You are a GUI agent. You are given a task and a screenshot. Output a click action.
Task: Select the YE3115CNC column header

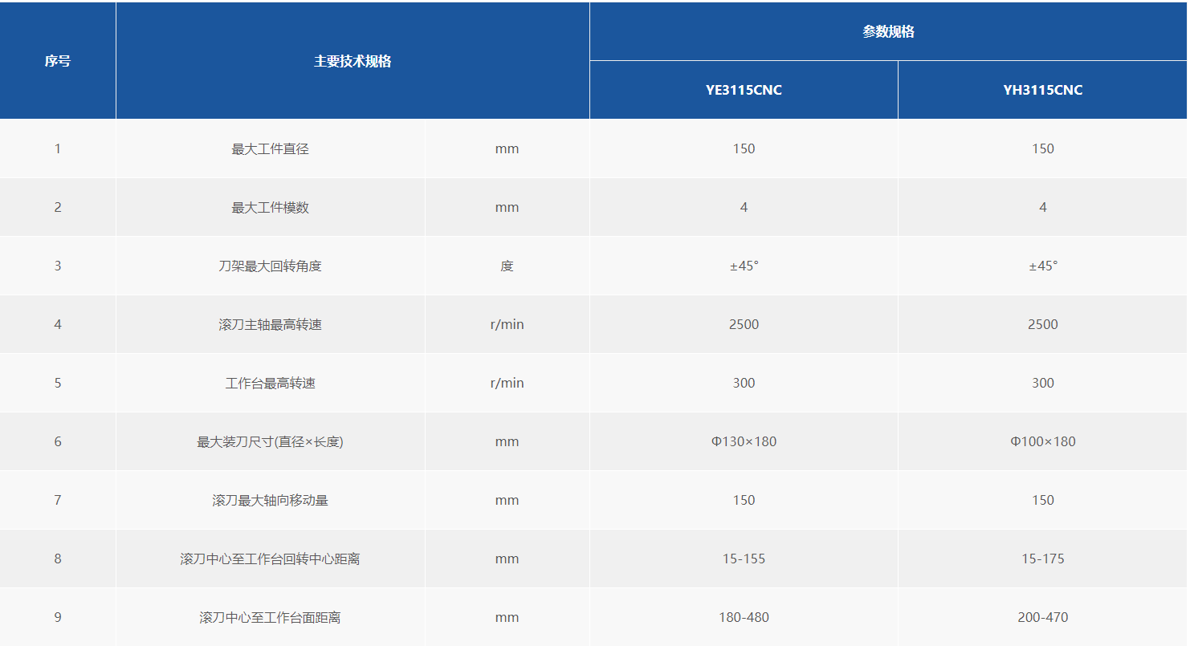pyautogui.click(x=744, y=90)
